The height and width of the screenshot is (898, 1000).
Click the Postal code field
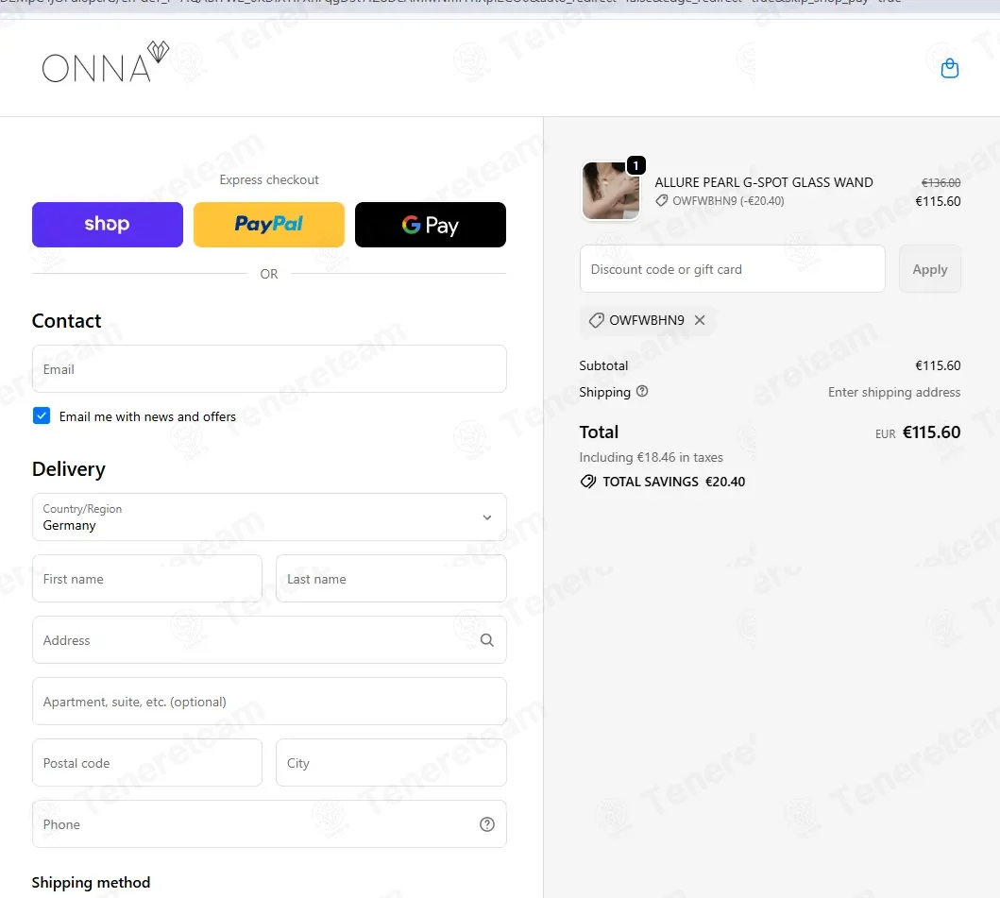click(147, 763)
